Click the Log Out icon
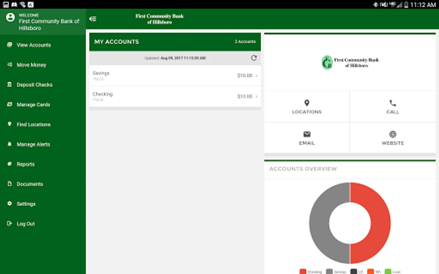This screenshot has height=274, width=439. 9,223
